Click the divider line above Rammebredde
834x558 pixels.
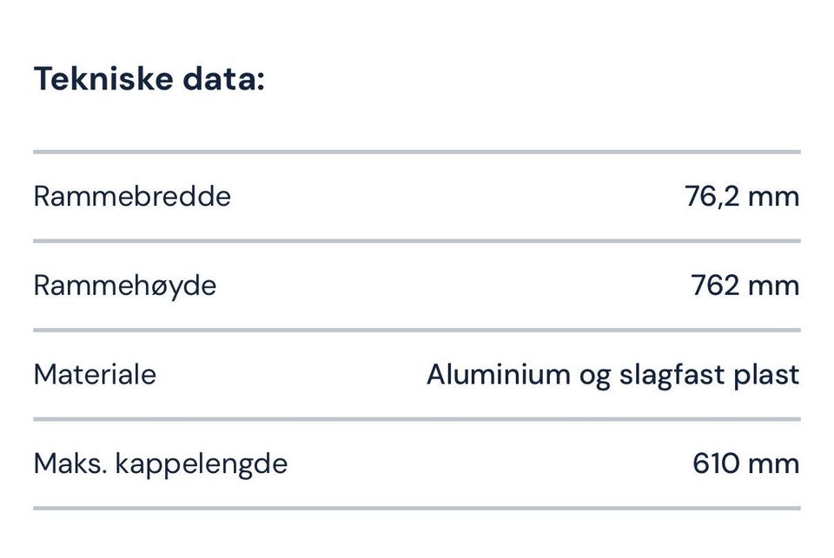click(x=417, y=152)
